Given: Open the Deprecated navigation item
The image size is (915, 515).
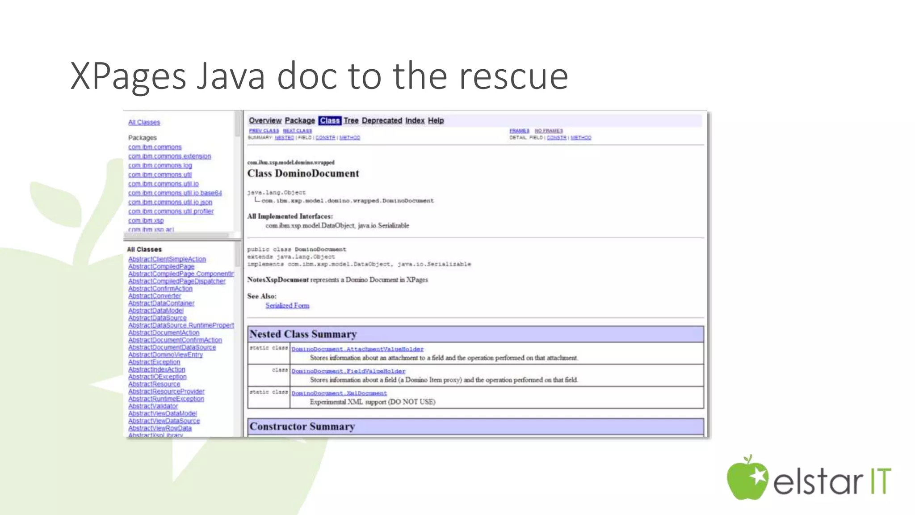Looking at the screenshot, I should (382, 121).
